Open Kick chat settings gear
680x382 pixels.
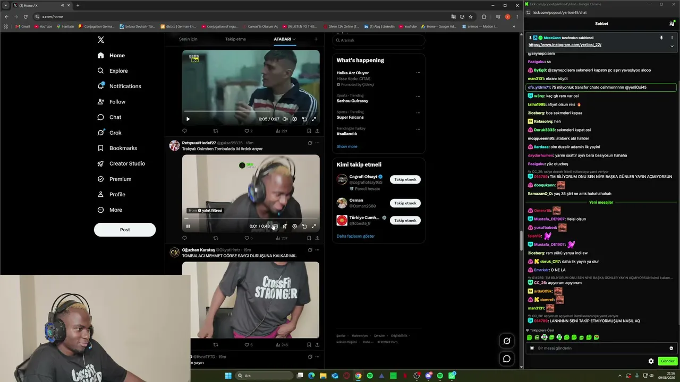[x=651, y=361]
